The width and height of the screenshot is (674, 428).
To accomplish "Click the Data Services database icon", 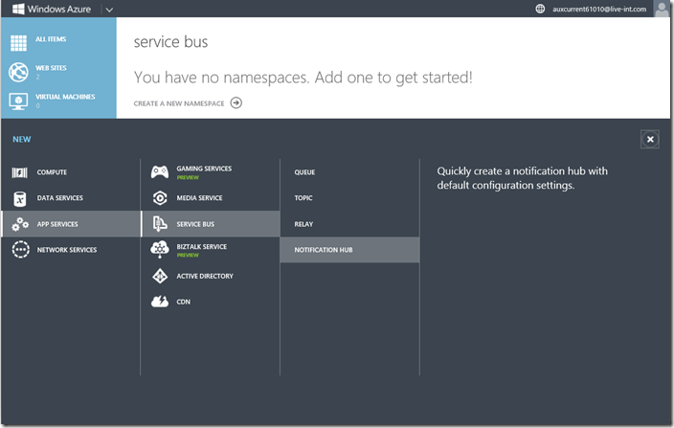I will [x=20, y=198].
